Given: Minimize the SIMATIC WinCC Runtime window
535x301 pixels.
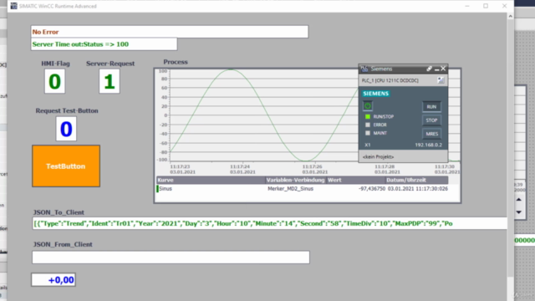Looking at the screenshot, I should 467,6.
